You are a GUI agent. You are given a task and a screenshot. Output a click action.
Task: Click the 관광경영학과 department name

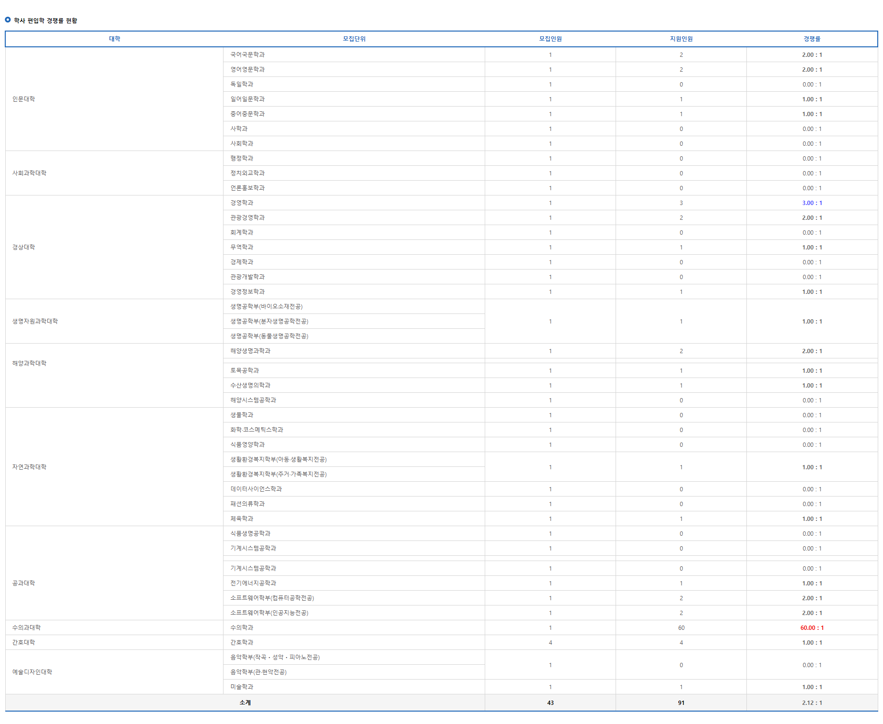click(247, 217)
